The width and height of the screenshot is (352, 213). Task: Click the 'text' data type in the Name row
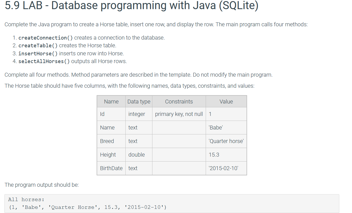coord(139,128)
